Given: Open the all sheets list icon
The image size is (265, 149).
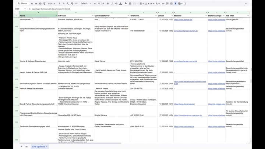Looking at the screenshot, I should (x=26, y=147).
